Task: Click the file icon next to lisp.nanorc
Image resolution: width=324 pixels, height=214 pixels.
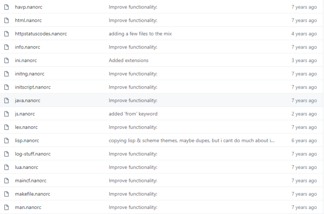Action: pyautogui.click(x=6, y=141)
